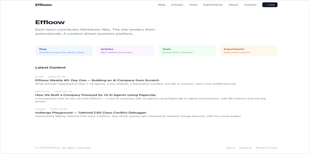The width and height of the screenshot is (309, 154).
Task: Click the Effloow logo in header
Action: [x=43, y=5]
